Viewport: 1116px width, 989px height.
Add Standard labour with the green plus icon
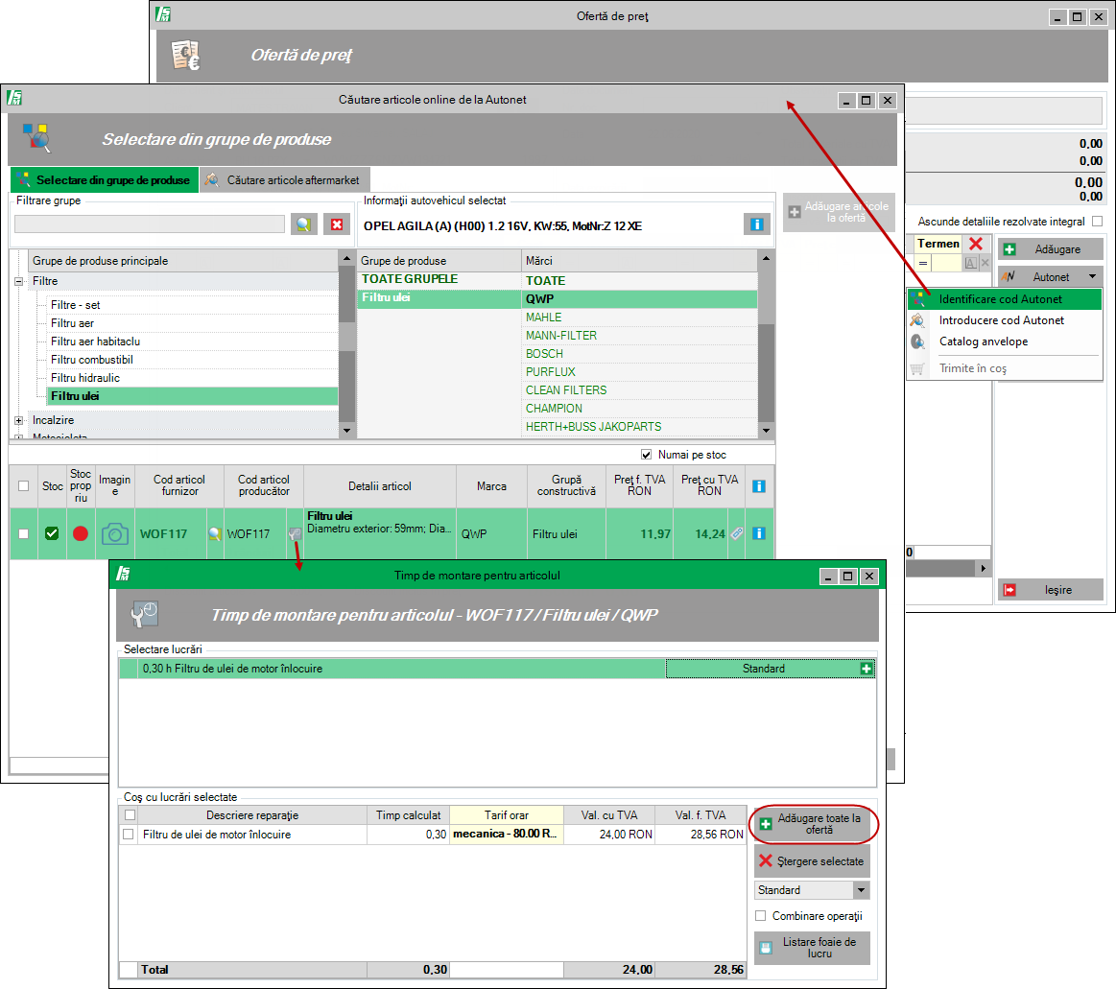867,668
